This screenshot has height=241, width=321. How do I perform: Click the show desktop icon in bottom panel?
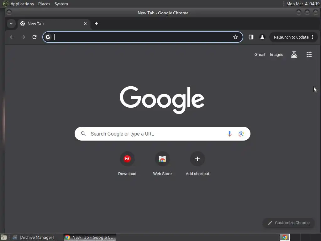tap(4, 237)
